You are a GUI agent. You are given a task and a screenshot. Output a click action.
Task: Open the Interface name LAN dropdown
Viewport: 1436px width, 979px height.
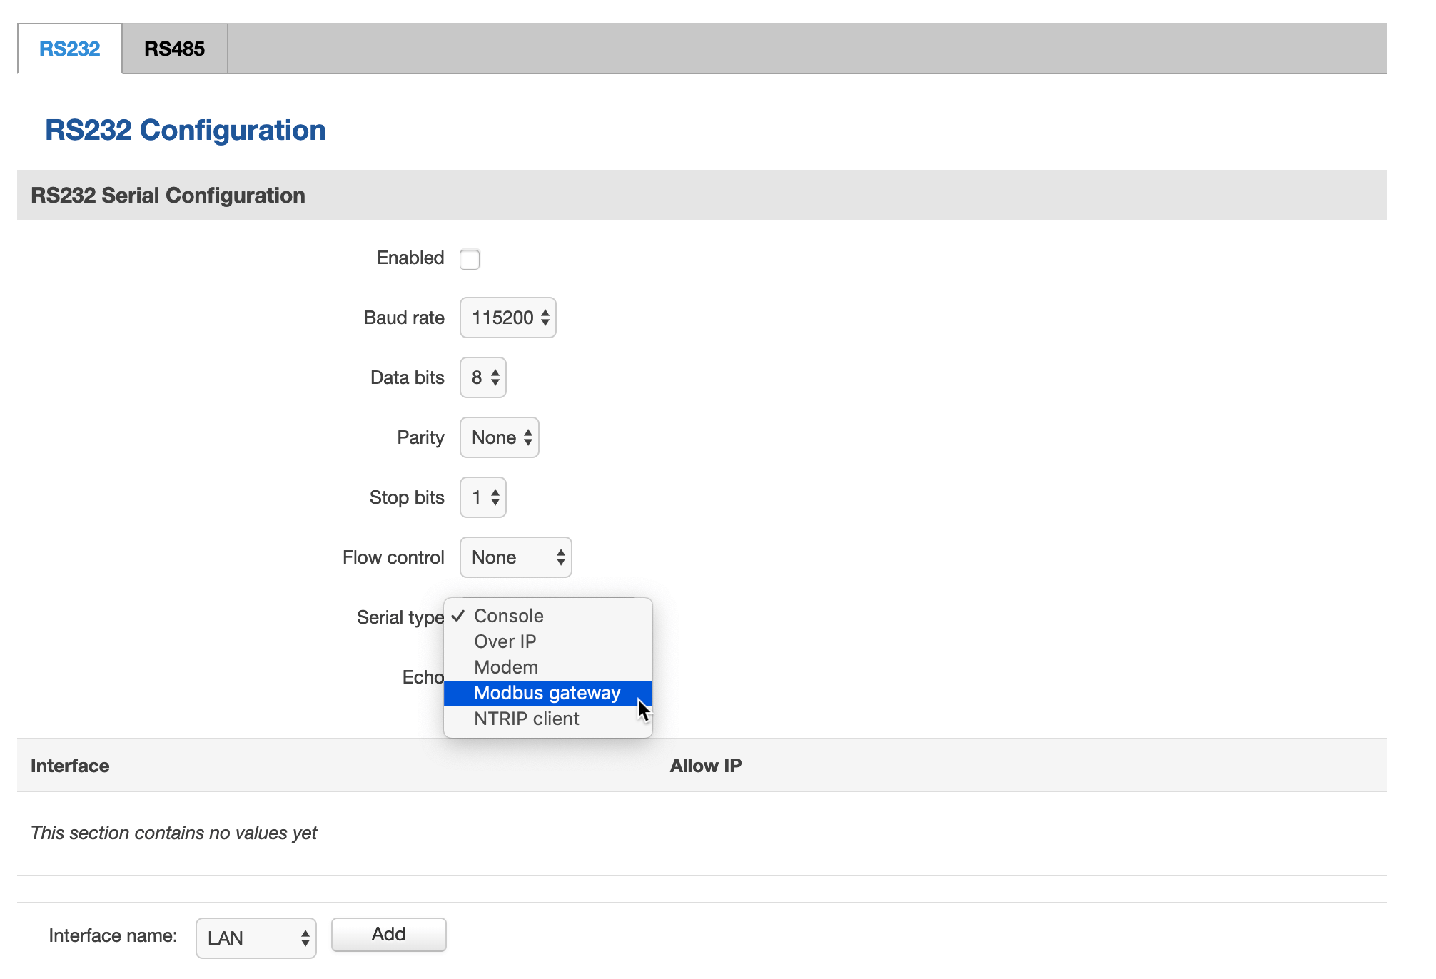[256, 938]
